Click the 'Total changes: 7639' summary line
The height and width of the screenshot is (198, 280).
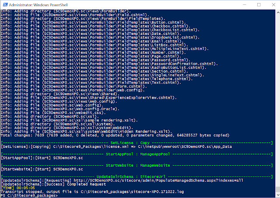pyautogui.click(x=115, y=135)
